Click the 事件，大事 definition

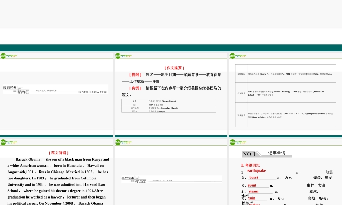pos(316,186)
